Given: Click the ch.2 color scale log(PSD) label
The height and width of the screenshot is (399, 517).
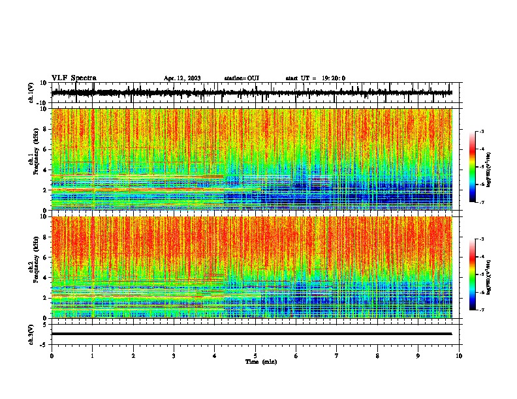Looking at the screenshot, I should pos(489,277).
